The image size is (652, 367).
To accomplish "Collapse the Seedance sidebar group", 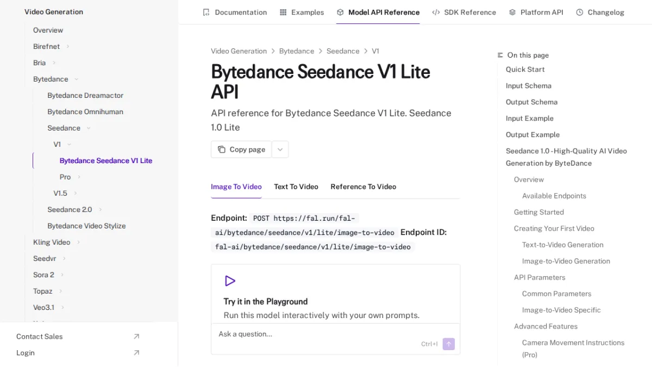I will 89,128.
